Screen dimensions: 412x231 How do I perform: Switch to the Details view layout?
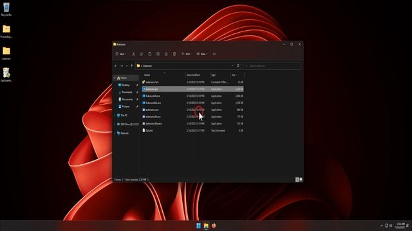297,180
